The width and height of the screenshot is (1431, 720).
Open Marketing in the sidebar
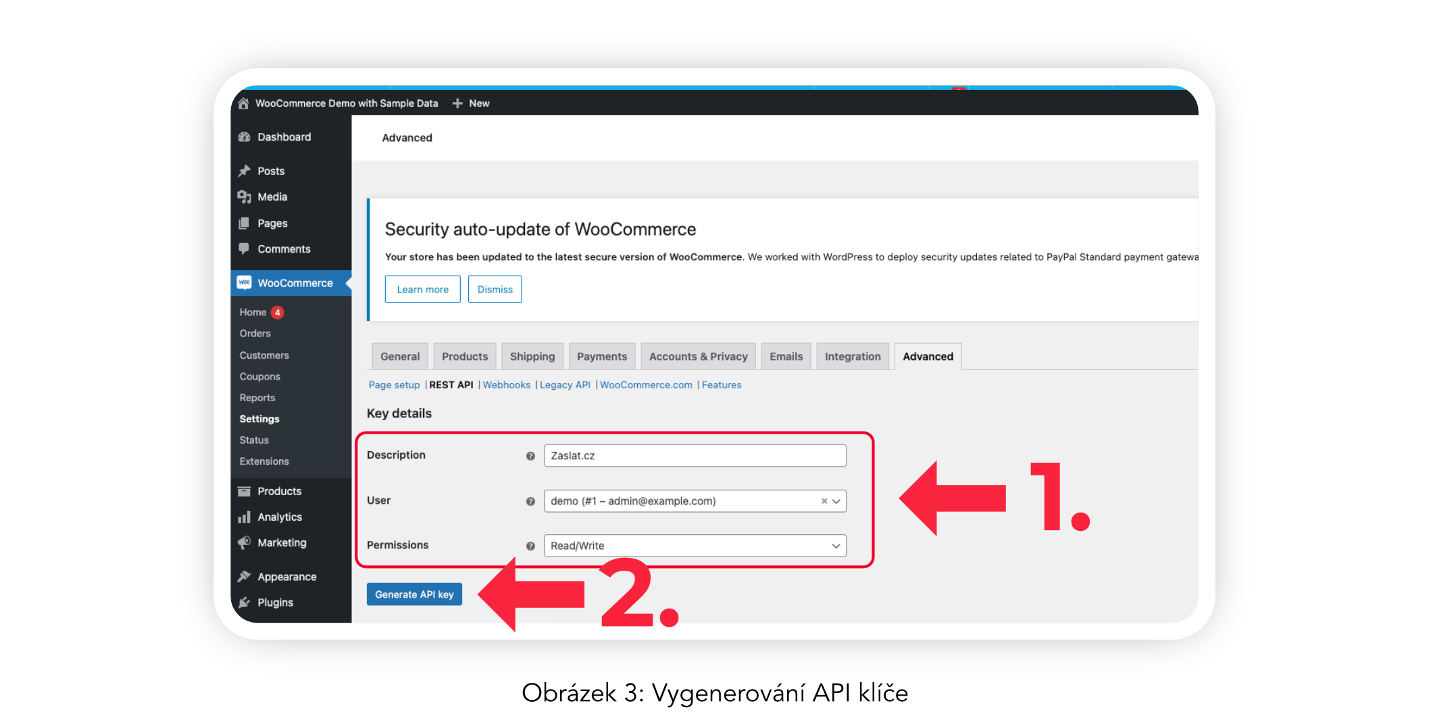282,543
